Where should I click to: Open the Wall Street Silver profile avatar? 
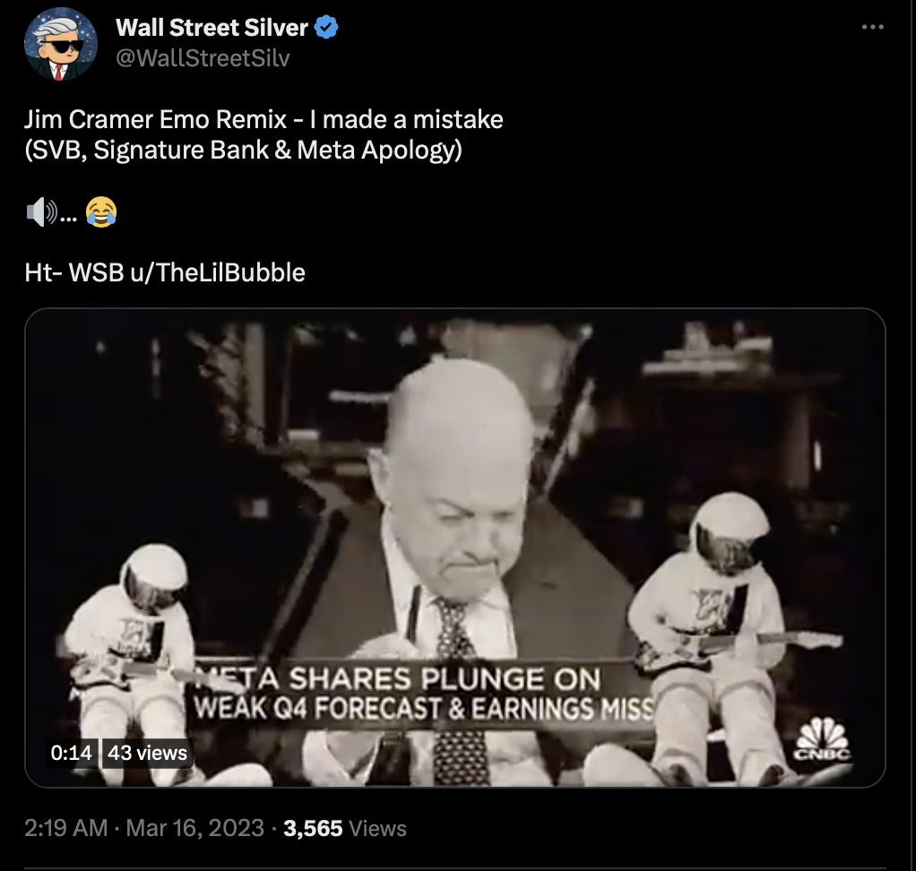pos(60,44)
